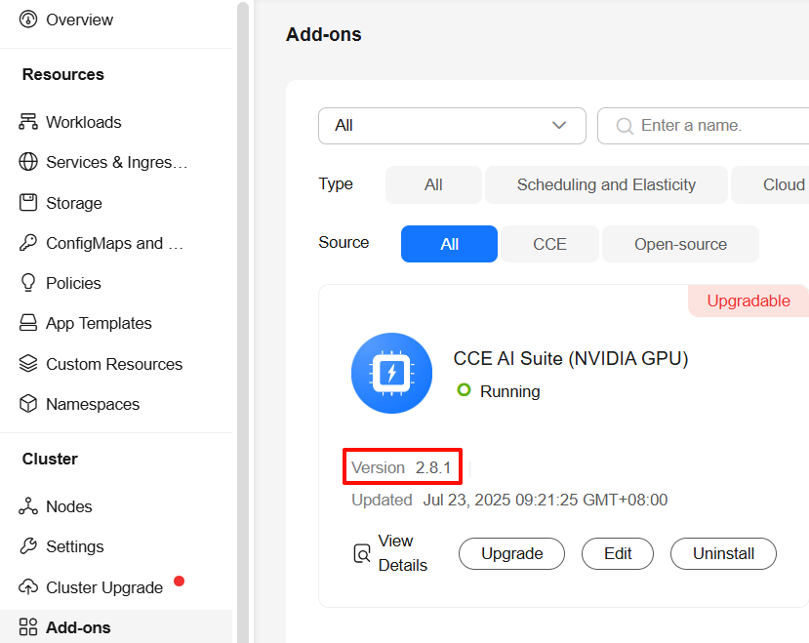This screenshot has width=809, height=643.
Task: Click the View Details magnifier icon
Action: (362, 553)
